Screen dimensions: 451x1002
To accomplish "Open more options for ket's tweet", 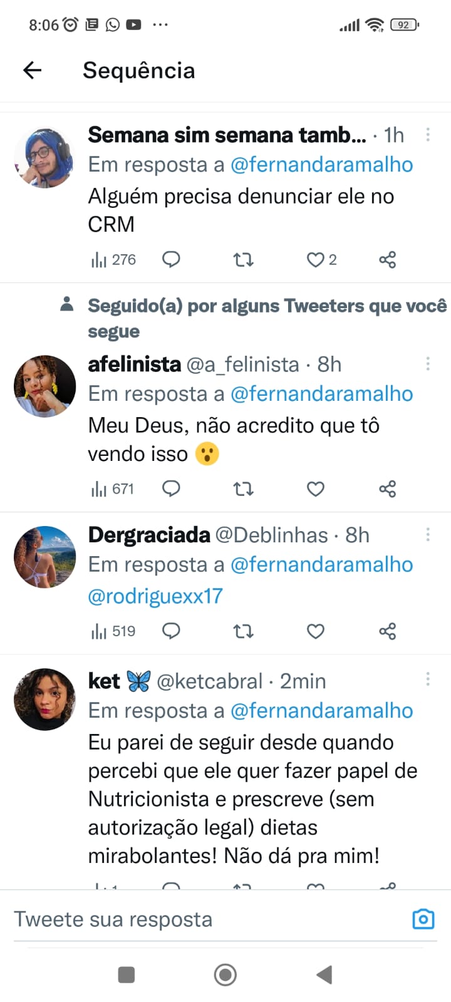I will [428, 679].
